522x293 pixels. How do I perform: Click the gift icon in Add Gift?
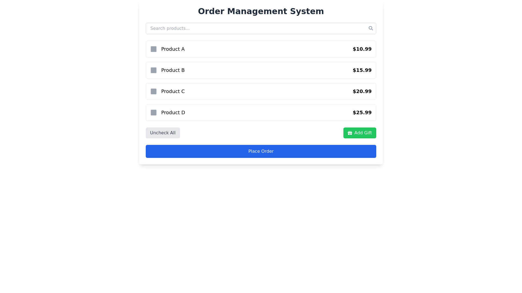pyautogui.click(x=350, y=133)
